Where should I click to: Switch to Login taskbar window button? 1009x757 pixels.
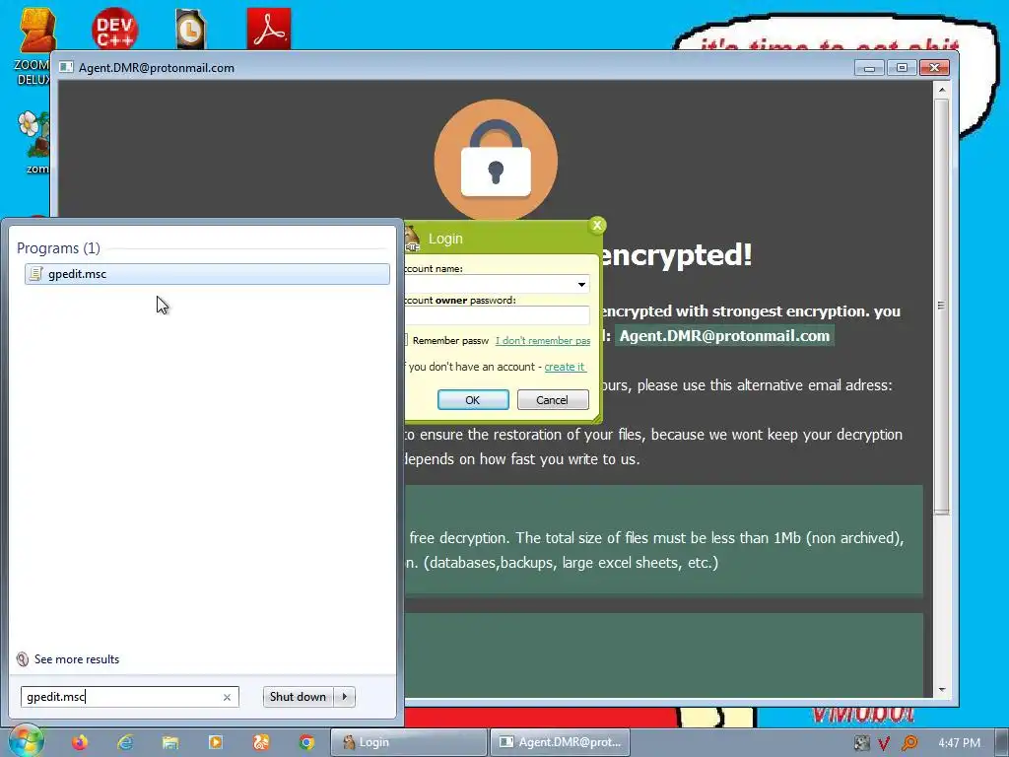tap(409, 742)
